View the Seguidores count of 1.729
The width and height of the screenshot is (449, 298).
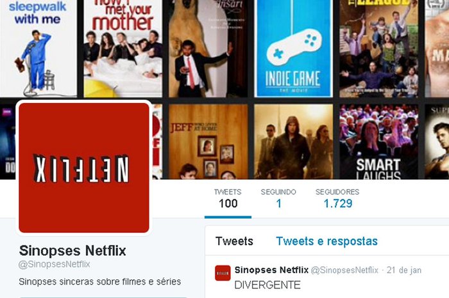(x=337, y=199)
